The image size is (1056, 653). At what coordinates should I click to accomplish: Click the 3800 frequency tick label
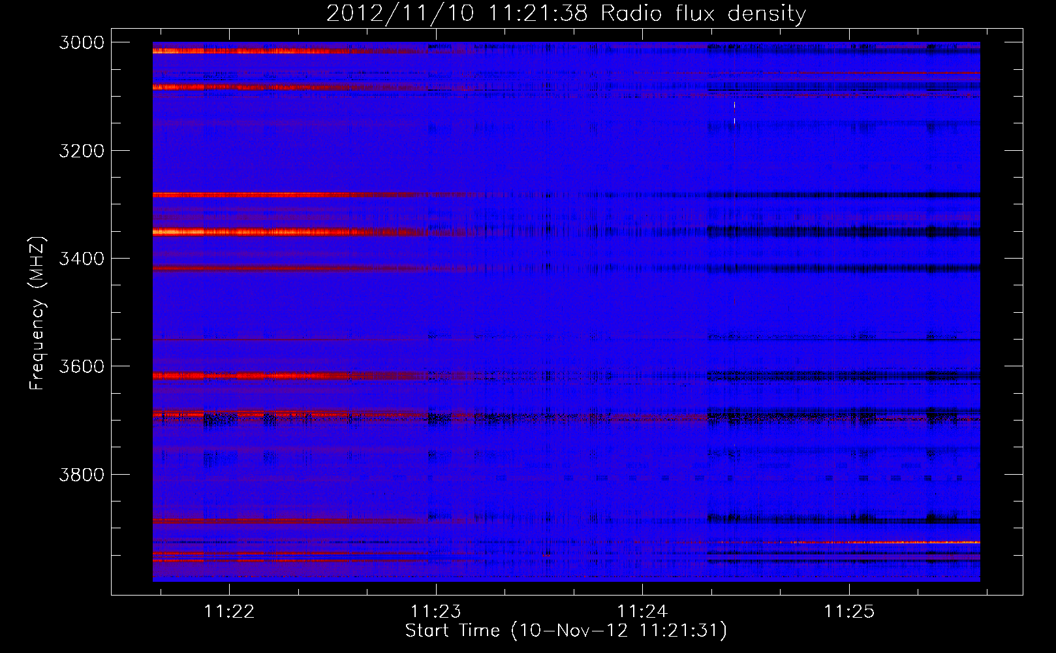(x=82, y=474)
